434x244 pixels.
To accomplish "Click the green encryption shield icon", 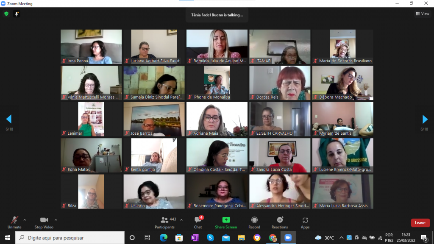I will tap(6, 14).
